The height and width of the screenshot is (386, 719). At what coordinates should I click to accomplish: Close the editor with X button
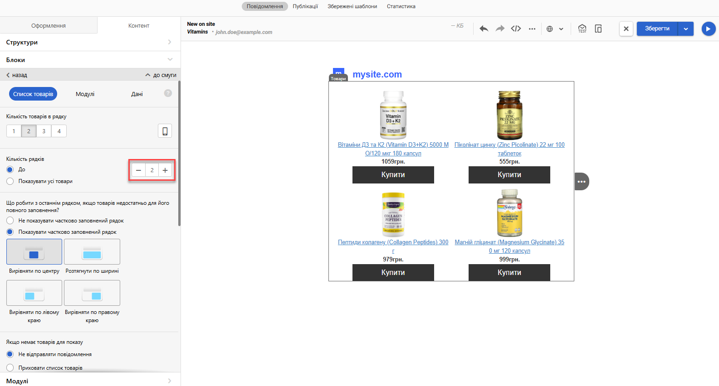tap(626, 29)
